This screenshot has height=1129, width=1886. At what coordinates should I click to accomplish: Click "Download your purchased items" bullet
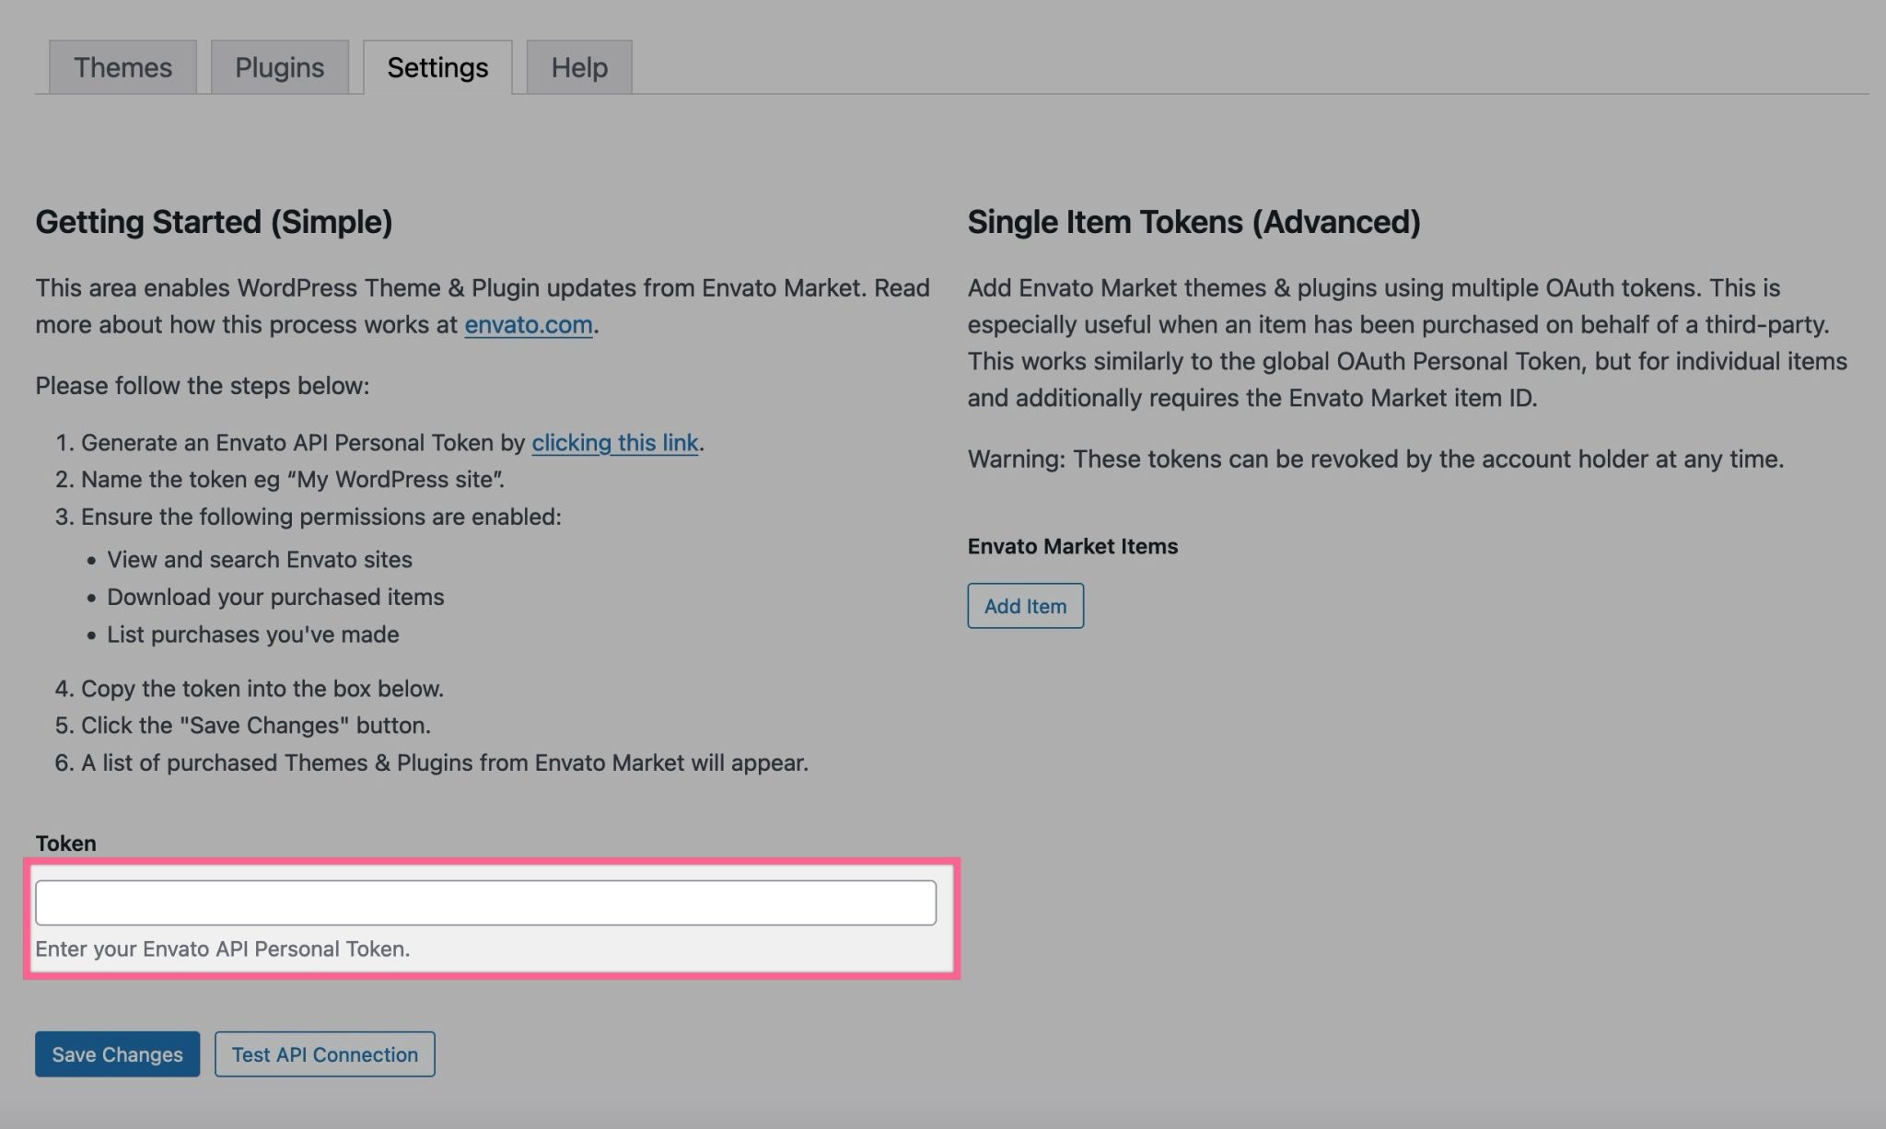click(275, 598)
